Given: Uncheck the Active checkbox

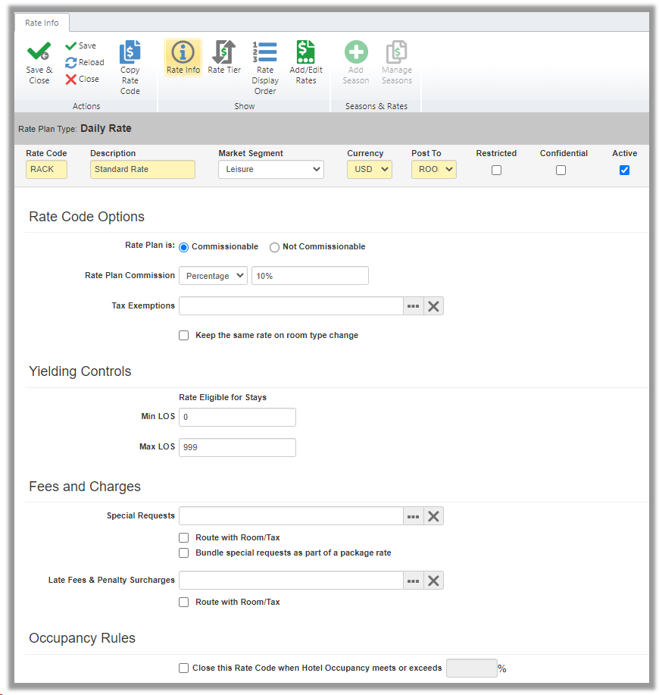Looking at the screenshot, I should point(624,171).
